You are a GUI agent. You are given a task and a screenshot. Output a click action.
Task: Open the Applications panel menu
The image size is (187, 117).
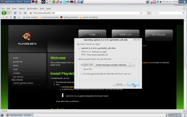[x=10, y=2]
